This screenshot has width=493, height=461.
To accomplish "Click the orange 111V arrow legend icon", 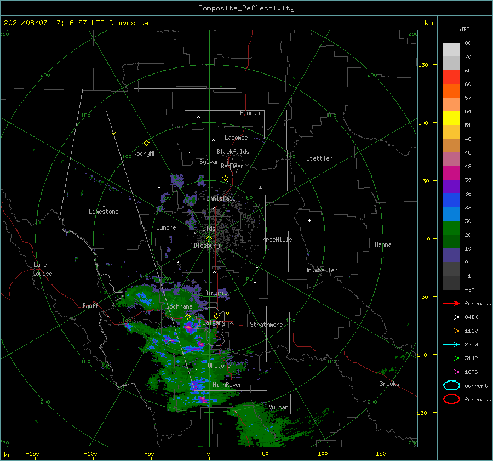I will (x=451, y=331).
